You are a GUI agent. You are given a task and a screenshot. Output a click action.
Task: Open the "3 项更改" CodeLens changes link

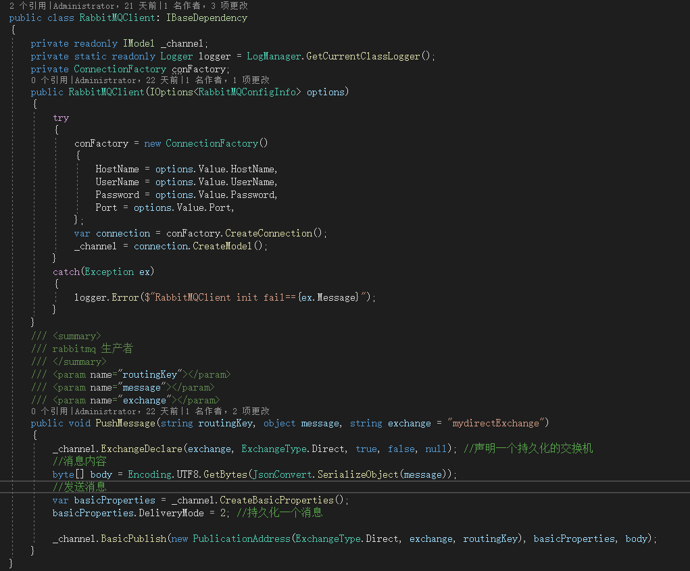(229, 5)
